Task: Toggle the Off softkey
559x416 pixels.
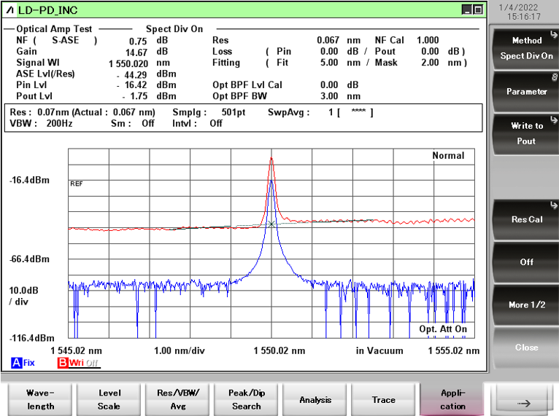Action: pyautogui.click(x=526, y=262)
